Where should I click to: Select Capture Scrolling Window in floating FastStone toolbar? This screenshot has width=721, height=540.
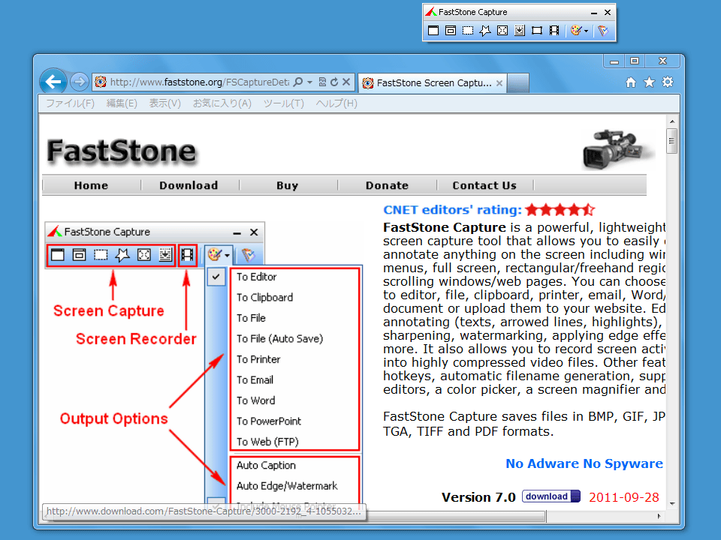520,31
